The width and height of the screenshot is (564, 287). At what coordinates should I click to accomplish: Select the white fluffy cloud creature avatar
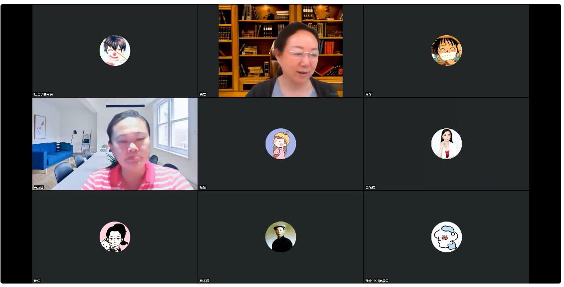click(446, 237)
